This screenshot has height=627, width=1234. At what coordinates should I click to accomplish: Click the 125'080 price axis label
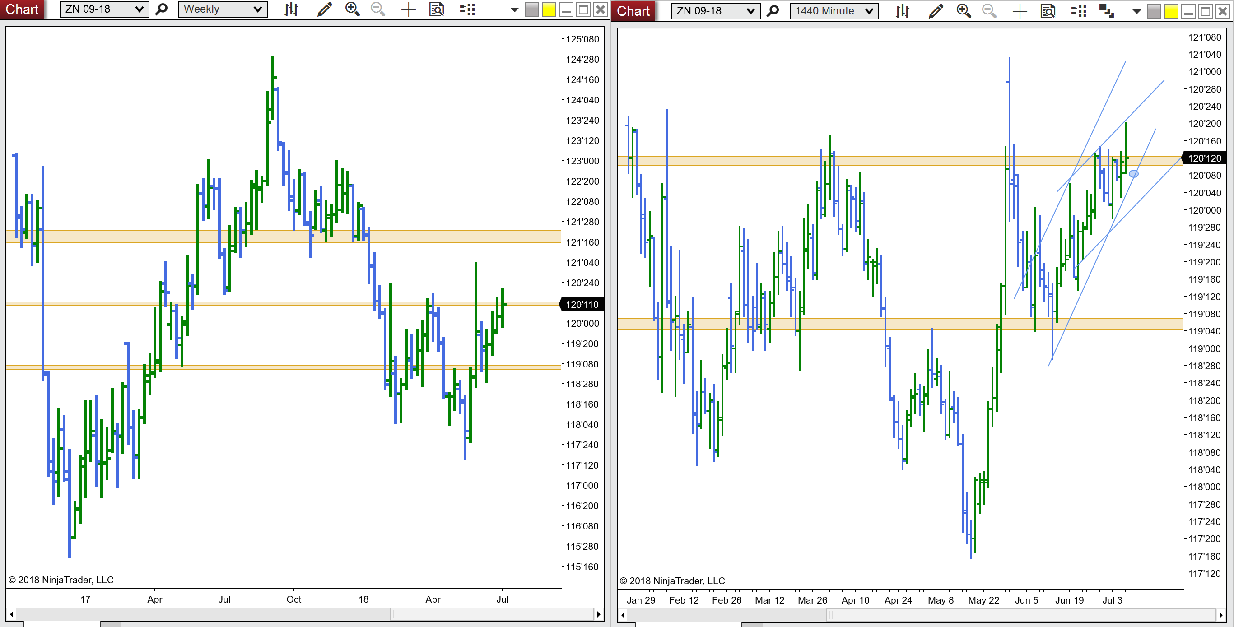tap(582, 39)
